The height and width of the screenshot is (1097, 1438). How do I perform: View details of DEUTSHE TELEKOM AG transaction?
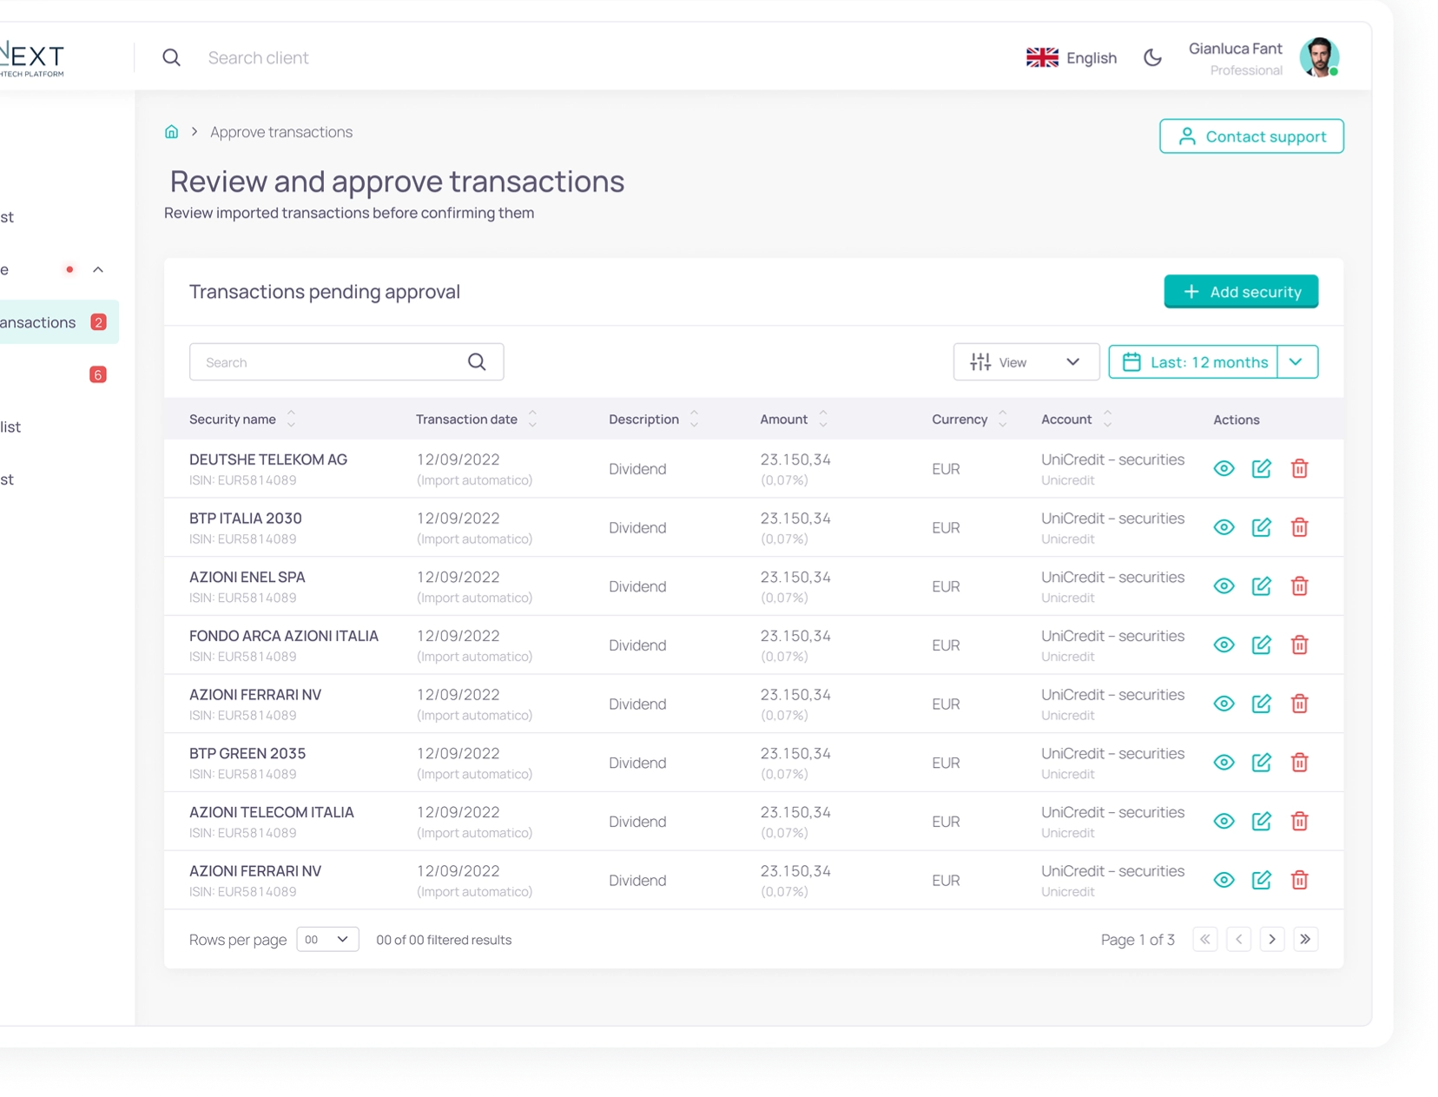click(1224, 469)
